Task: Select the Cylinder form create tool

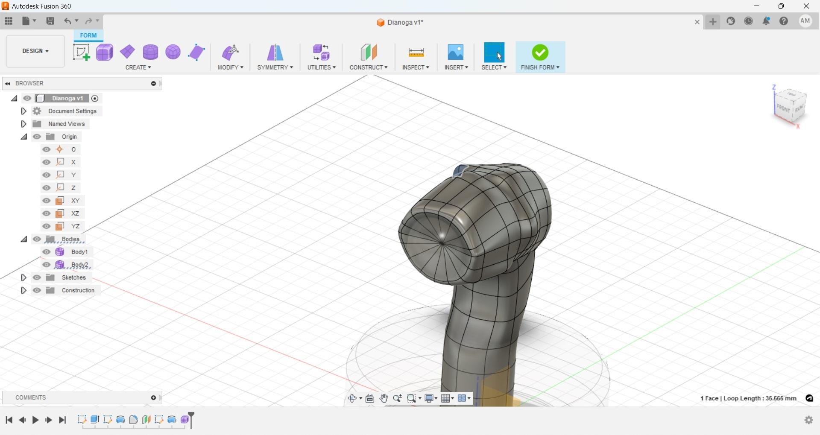Action: pos(150,52)
